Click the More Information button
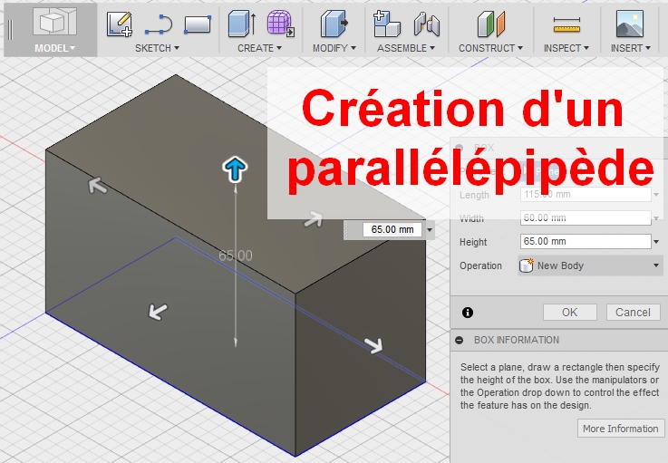Viewport: 668px width, 463px height. click(620, 429)
